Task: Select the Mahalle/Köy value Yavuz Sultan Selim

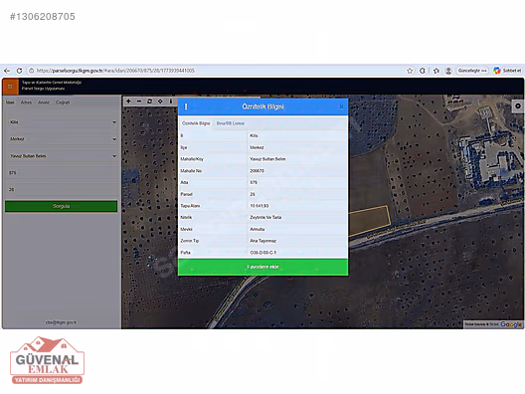Action: pyautogui.click(x=267, y=159)
